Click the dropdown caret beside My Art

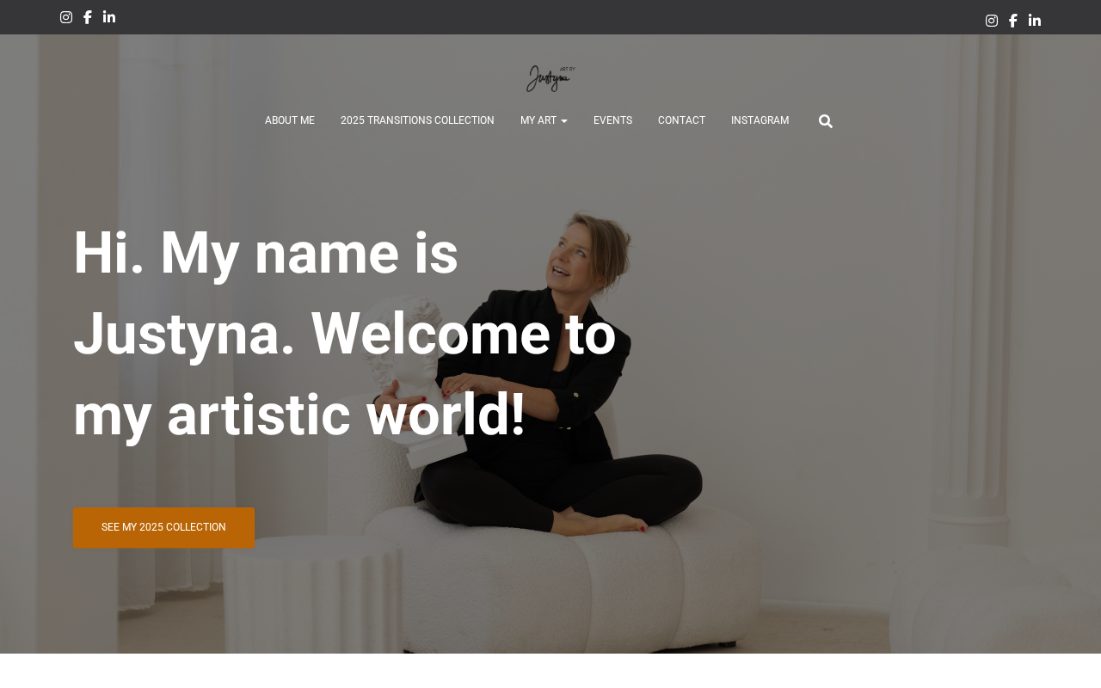563,121
